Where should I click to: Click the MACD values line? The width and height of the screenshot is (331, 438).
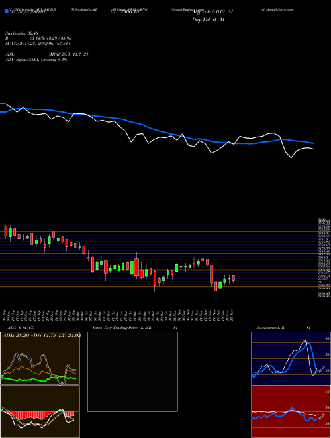[x=38, y=44]
